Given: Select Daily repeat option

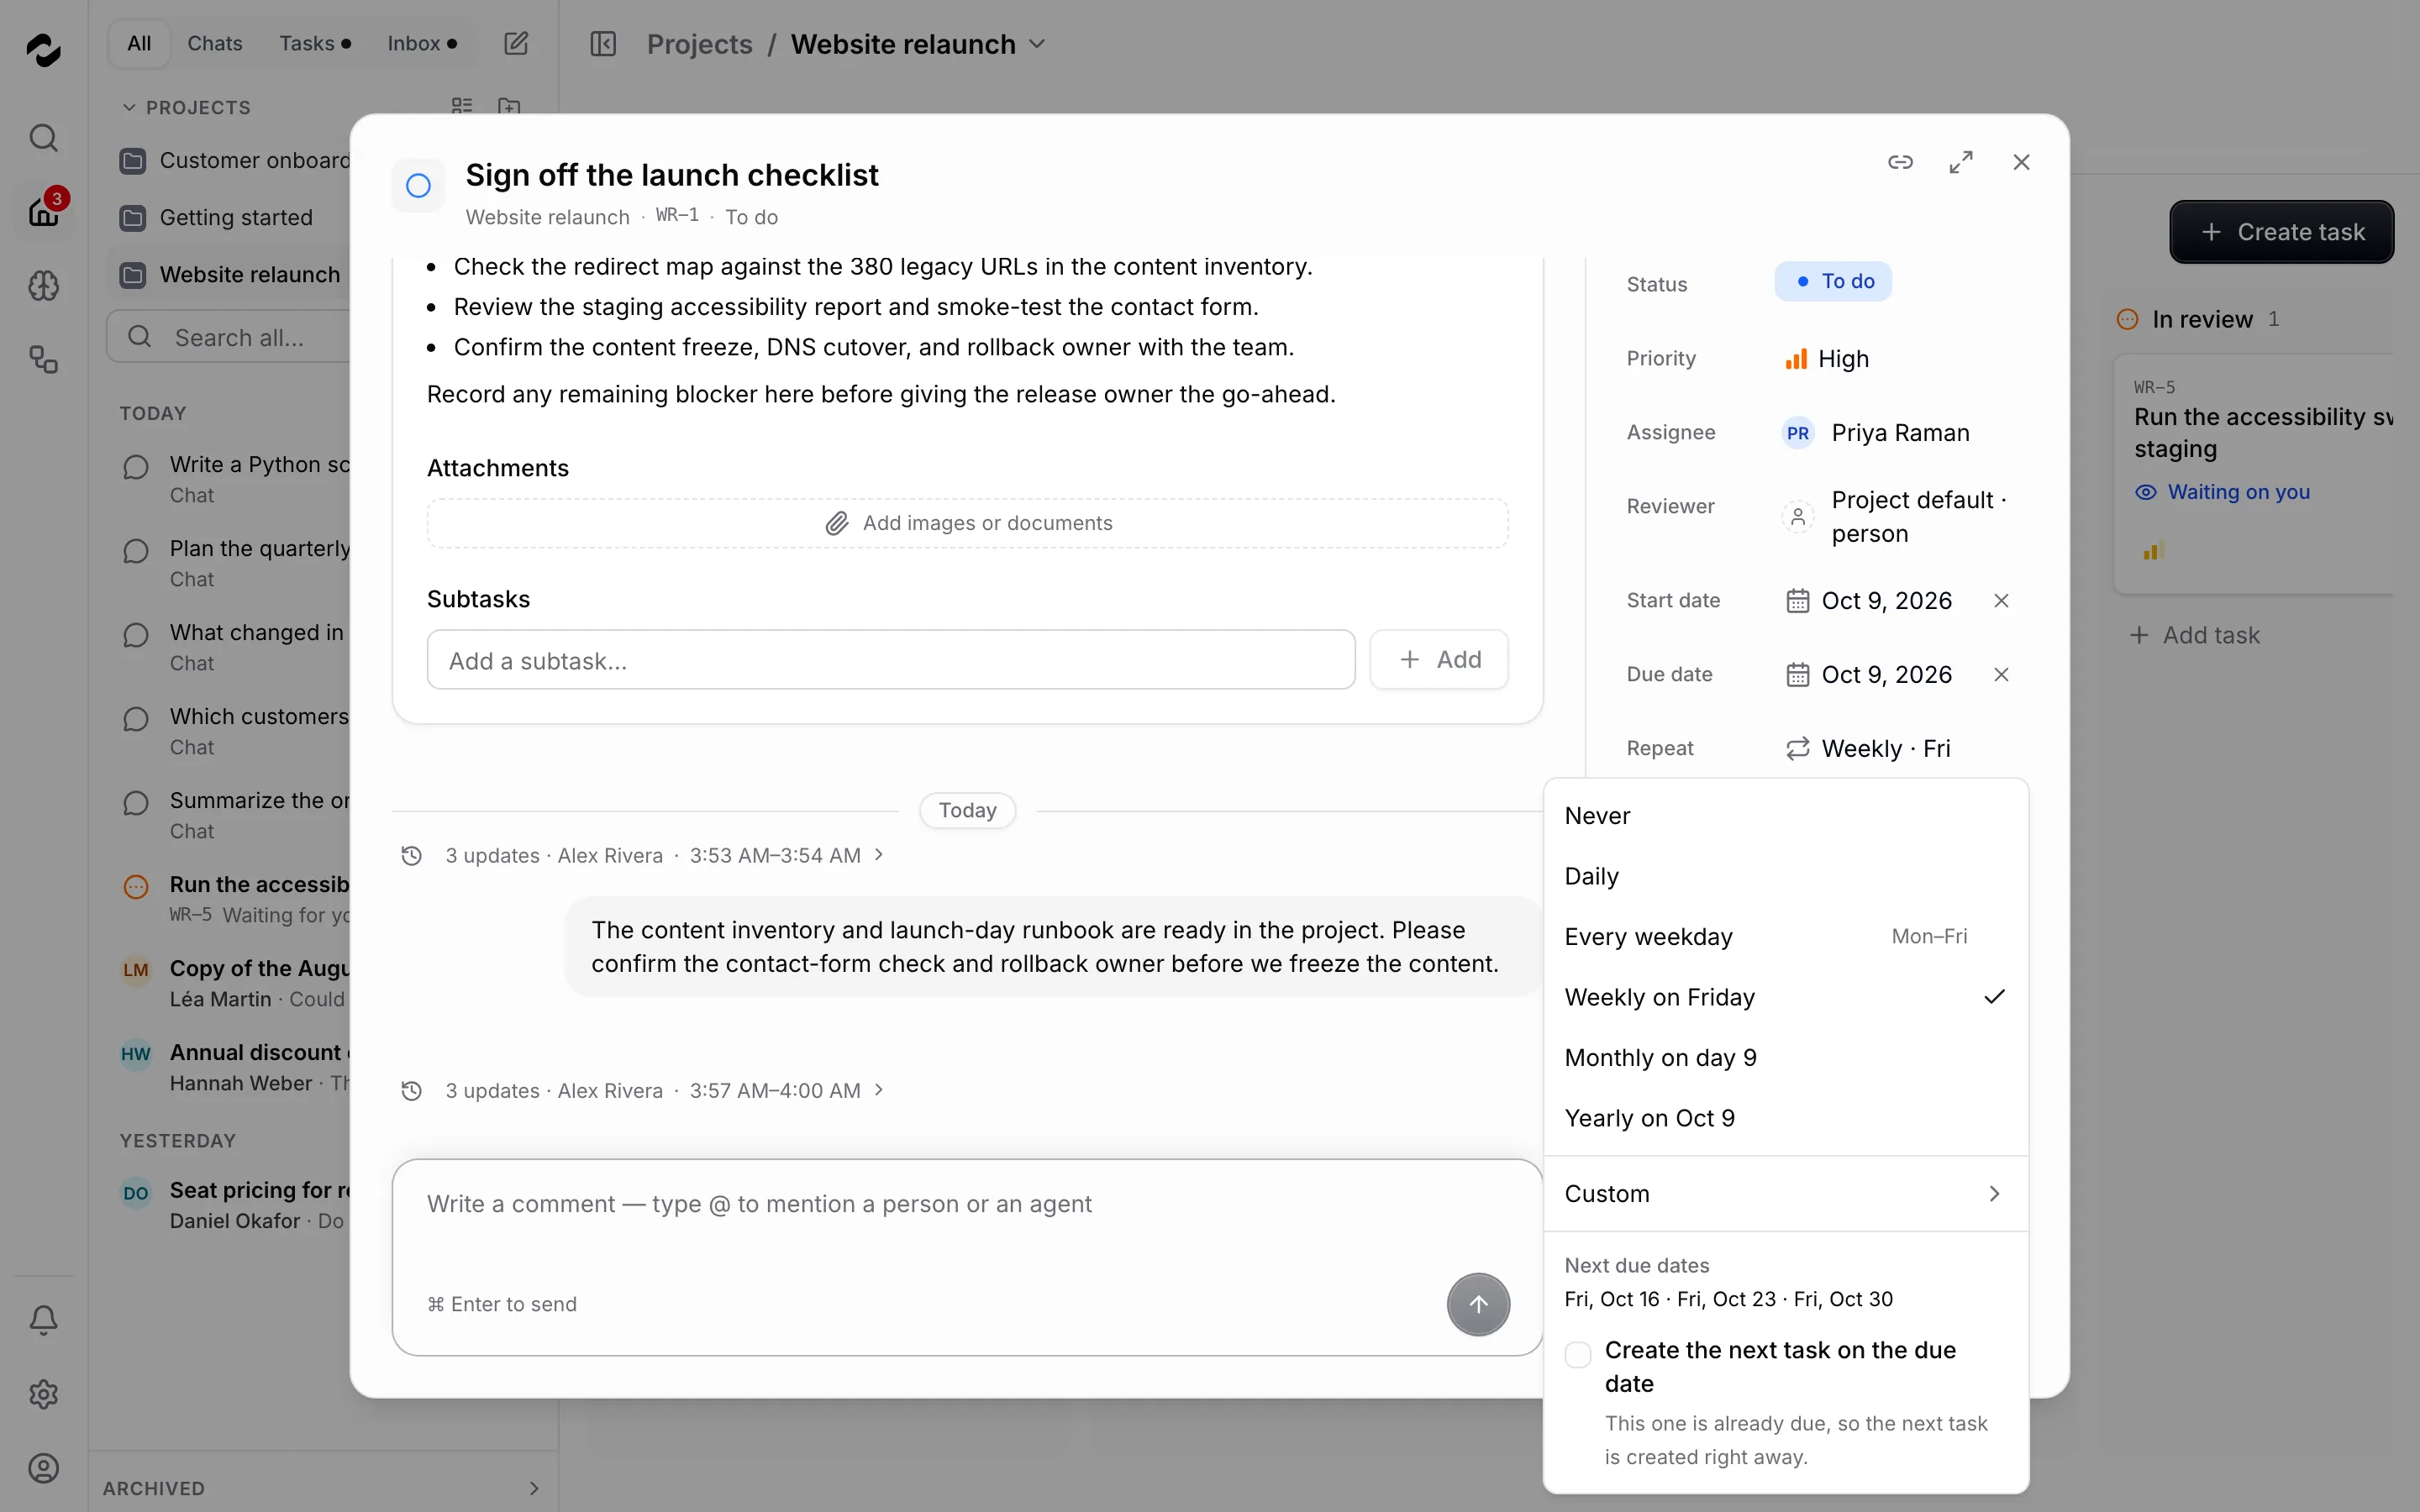Looking at the screenshot, I should [1786, 876].
